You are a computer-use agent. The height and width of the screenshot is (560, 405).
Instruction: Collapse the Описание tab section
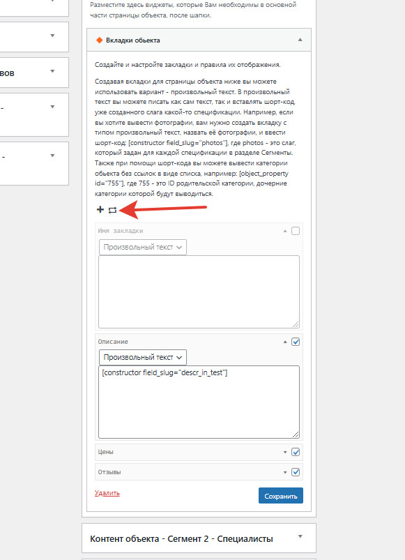[x=285, y=342]
